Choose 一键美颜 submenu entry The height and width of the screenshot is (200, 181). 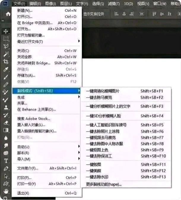tap(126, 171)
